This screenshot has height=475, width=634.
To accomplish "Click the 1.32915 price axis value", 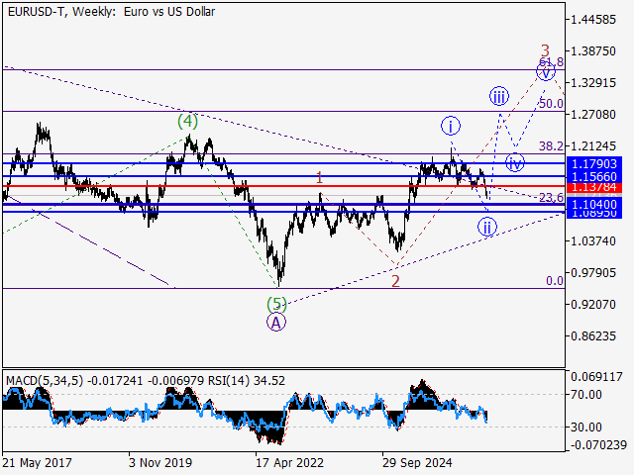I will coord(593,83).
